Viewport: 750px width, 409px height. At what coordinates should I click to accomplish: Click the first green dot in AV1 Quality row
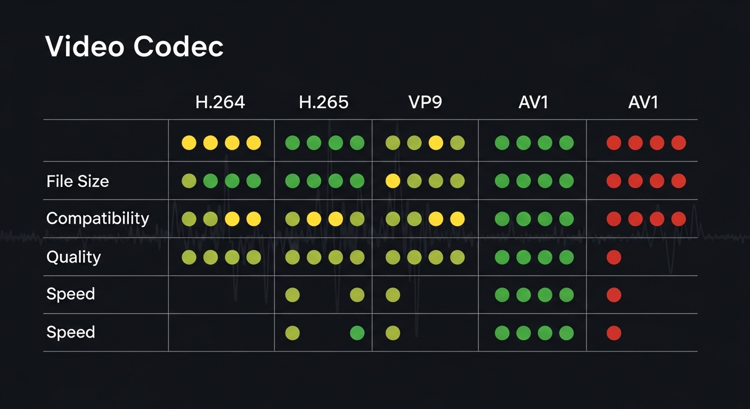click(x=502, y=258)
